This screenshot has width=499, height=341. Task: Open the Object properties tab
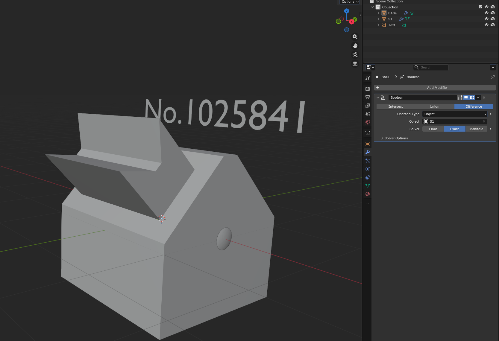(368, 144)
